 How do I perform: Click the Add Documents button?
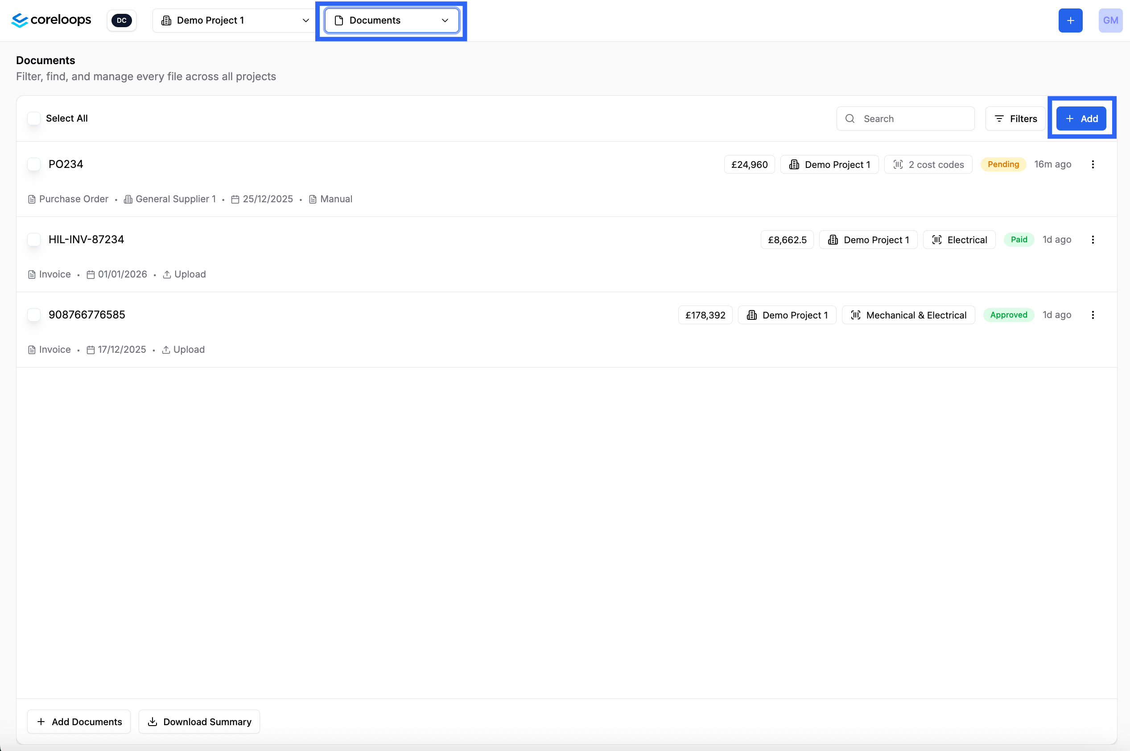click(79, 721)
